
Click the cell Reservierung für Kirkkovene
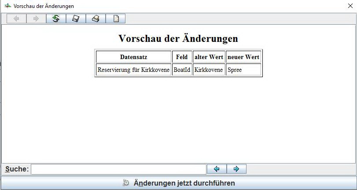pos(134,70)
